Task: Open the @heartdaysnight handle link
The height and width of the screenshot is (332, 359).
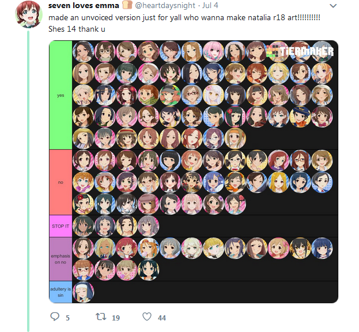Action: click(x=165, y=5)
